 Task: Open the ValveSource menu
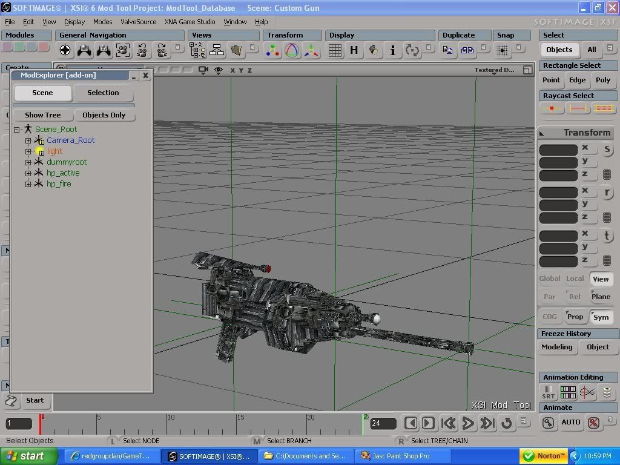(139, 22)
